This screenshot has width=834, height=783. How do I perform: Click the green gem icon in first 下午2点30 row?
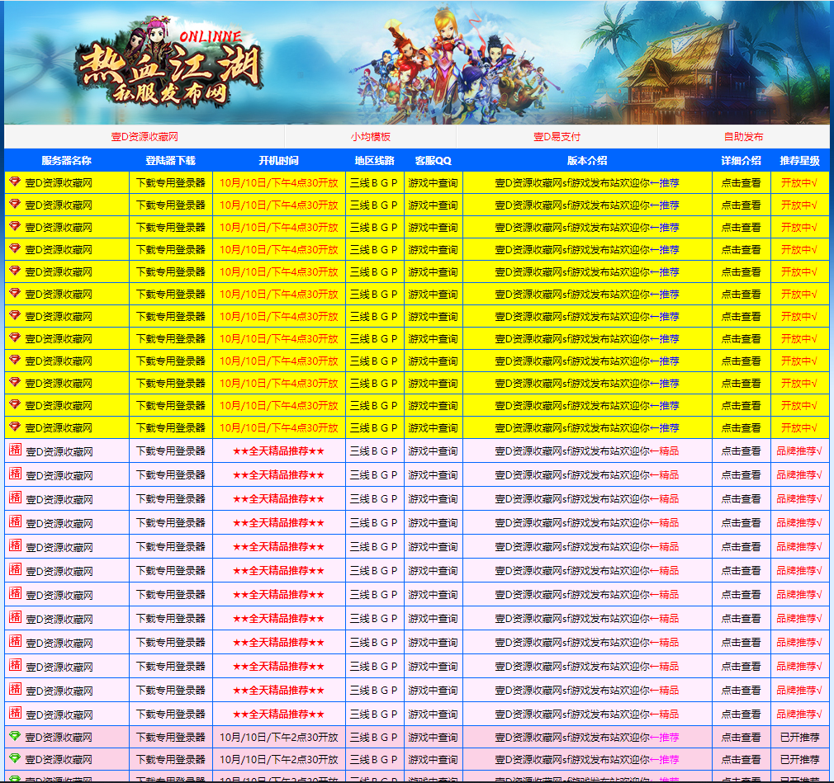click(x=15, y=736)
